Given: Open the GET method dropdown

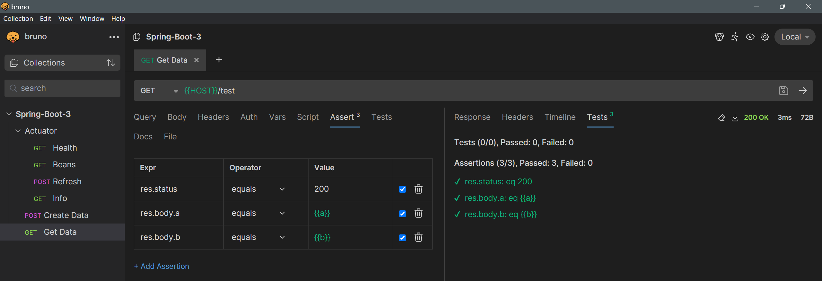Looking at the screenshot, I should point(159,91).
